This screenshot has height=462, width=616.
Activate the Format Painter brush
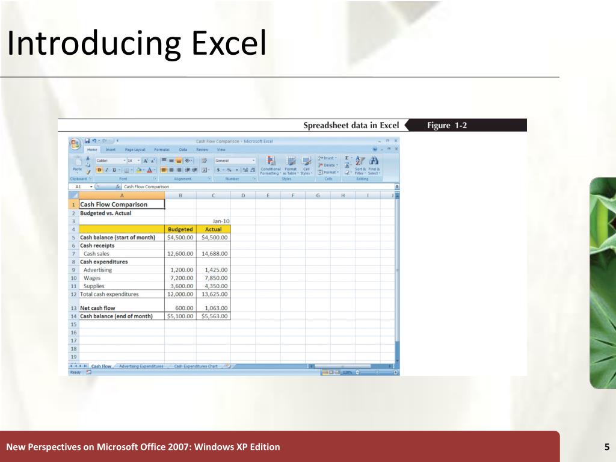pyautogui.click(x=88, y=171)
